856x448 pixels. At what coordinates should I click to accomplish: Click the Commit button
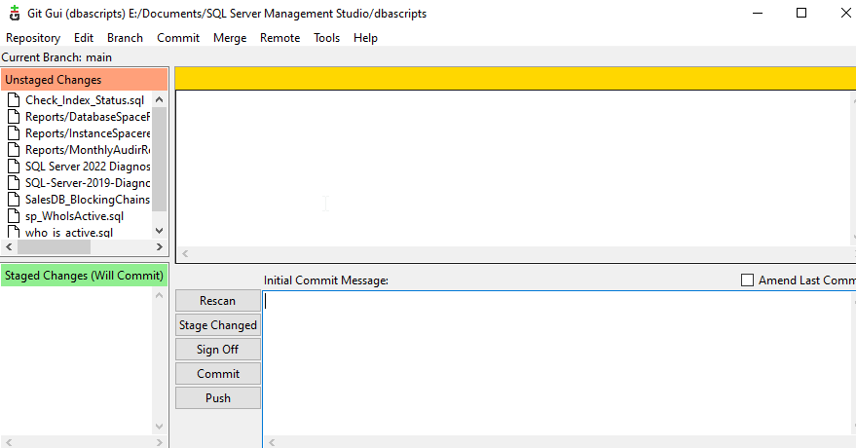(x=218, y=374)
